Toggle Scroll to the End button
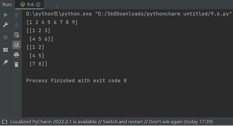233x126 pixels. coord(16,45)
